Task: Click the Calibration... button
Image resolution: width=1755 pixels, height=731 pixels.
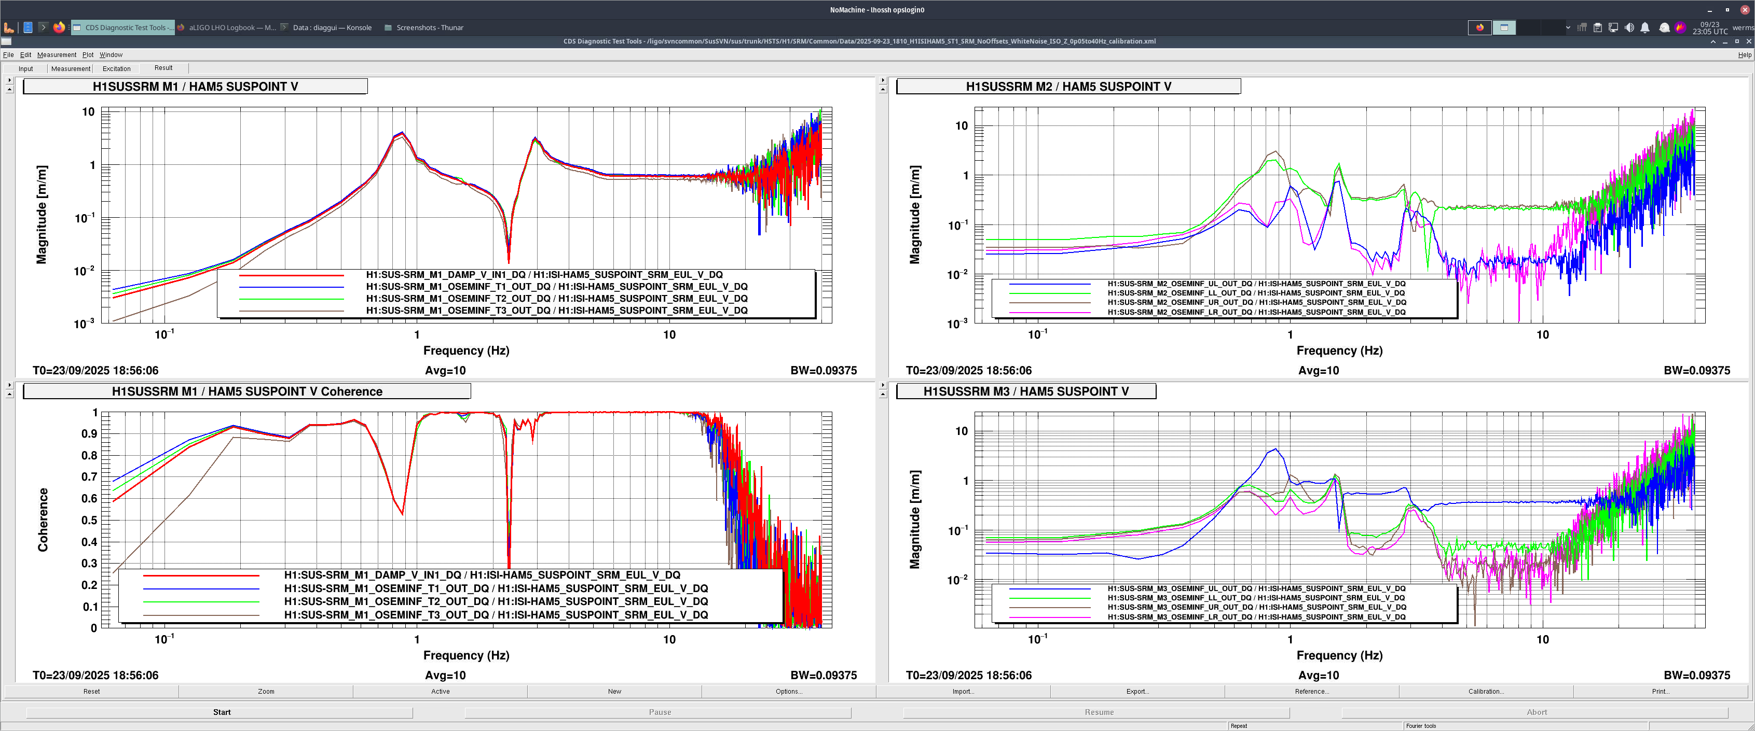Action: [x=1486, y=691]
